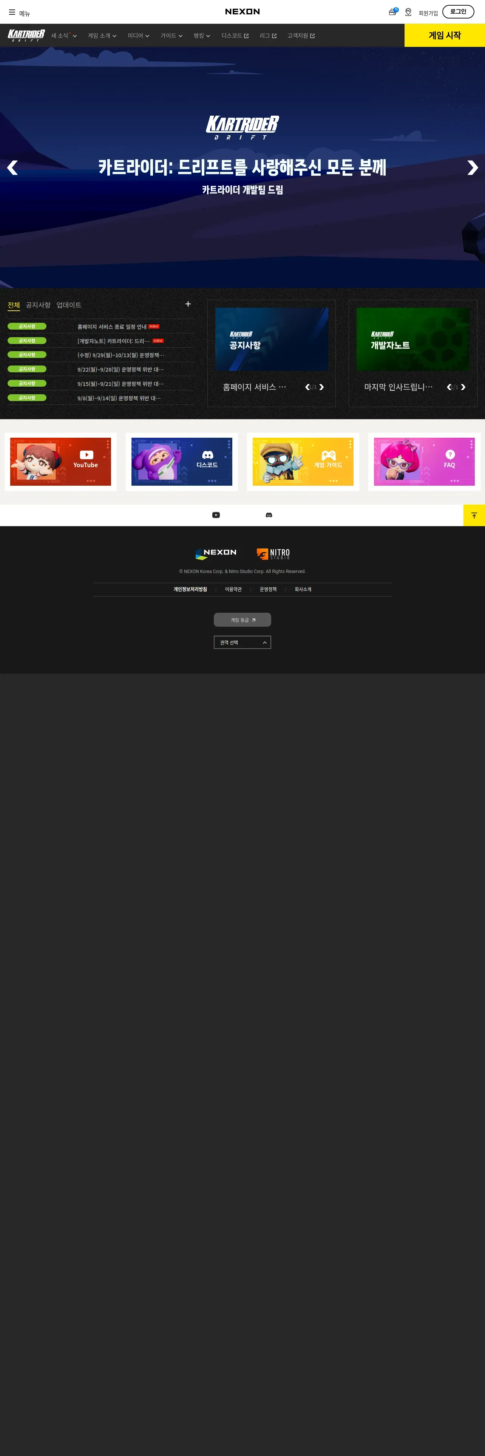Open 홈페이지 서비스 종료 일정 안내 notice

112,327
